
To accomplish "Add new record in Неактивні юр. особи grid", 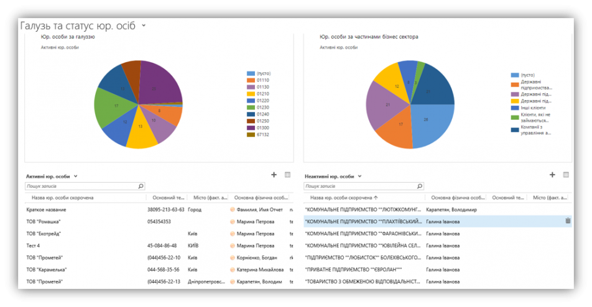I will point(552,176).
